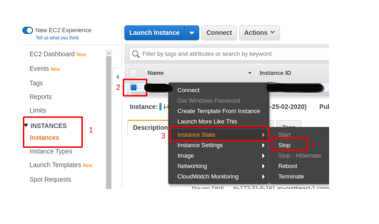Open the Actions dropdown menu
Screen dimensions: 379x224
[259, 33]
